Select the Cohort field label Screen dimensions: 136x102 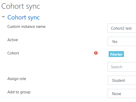coord(13,53)
